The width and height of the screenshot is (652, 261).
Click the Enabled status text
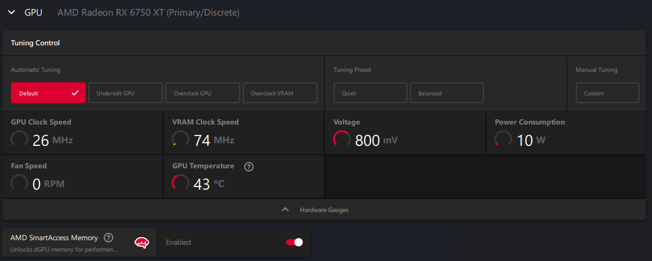tap(178, 242)
